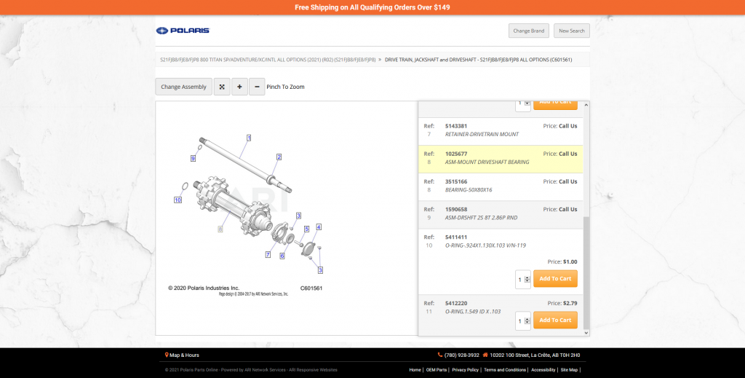Select callout number 10 on the diagram
The width and height of the screenshot is (745, 378).
click(178, 200)
